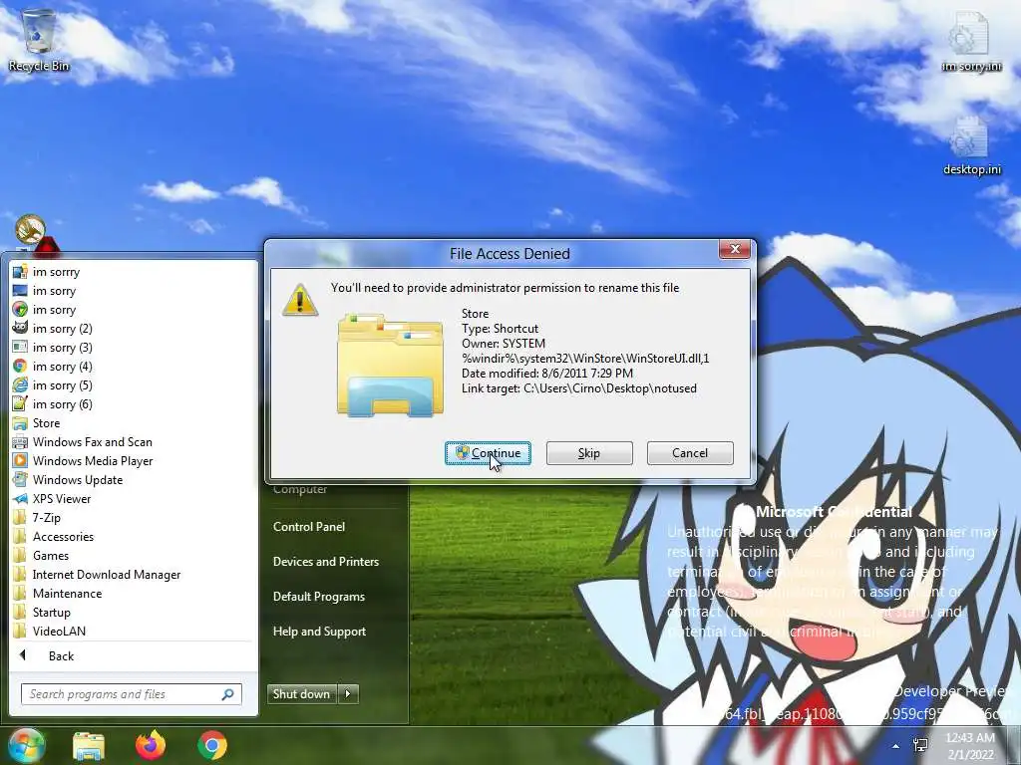Launch Firefox from the taskbar

click(151, 745)
